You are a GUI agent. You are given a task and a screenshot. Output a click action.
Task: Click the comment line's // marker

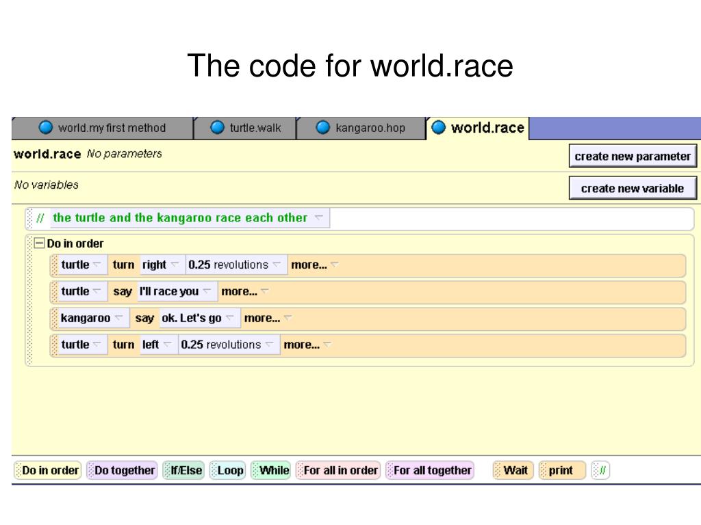(40, 218)
